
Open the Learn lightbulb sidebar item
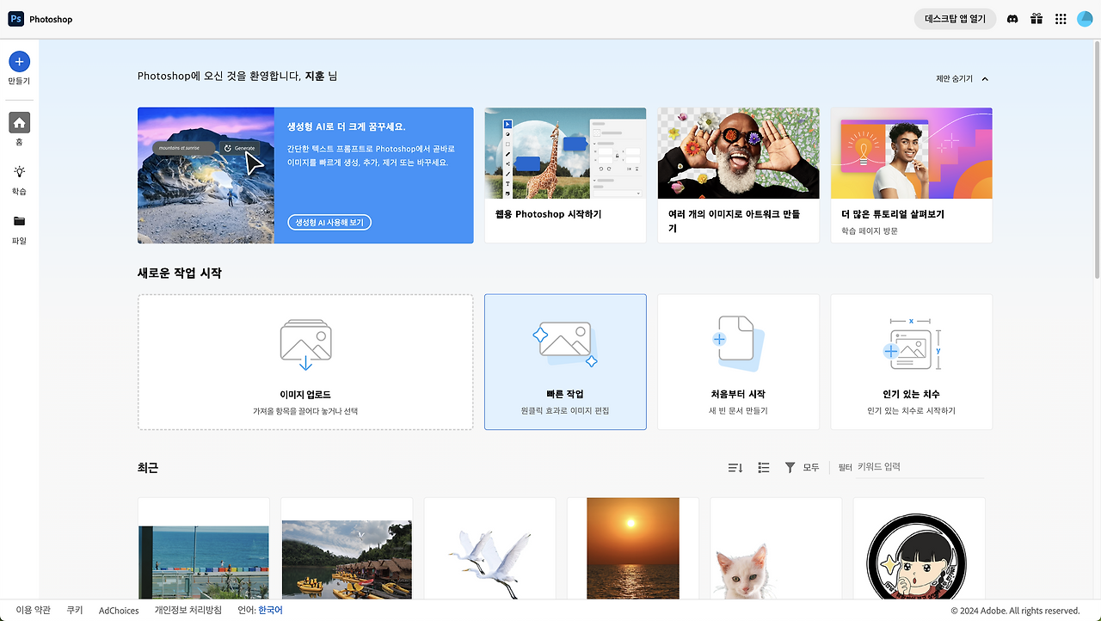19,179
